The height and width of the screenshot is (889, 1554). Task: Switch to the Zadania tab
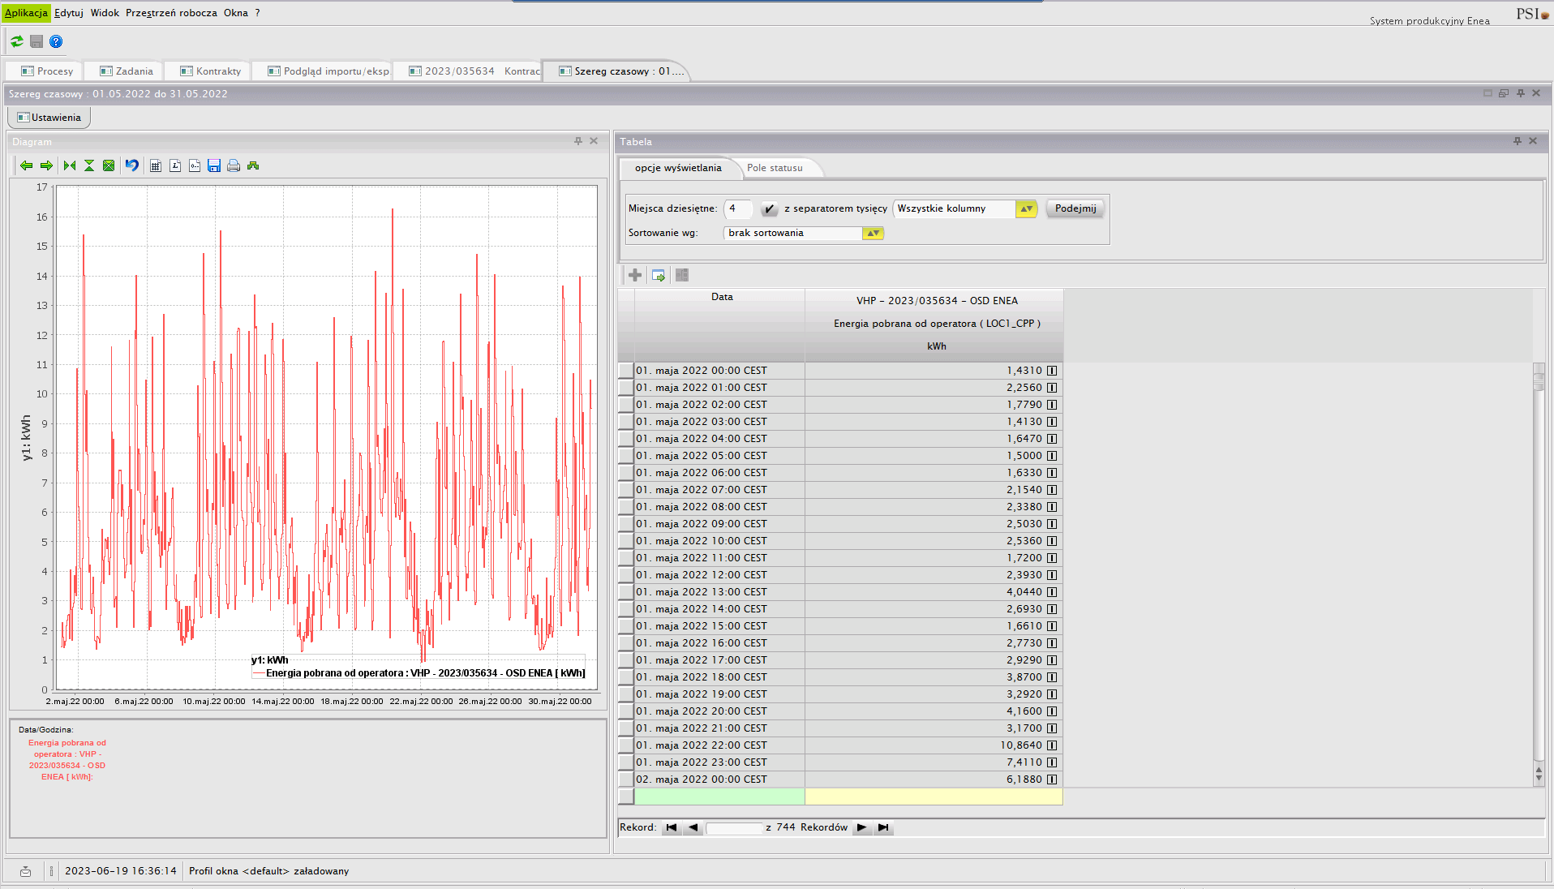point(126,71)
